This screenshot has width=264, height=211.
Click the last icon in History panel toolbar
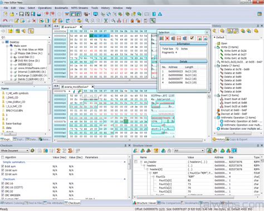click(256, 31)
